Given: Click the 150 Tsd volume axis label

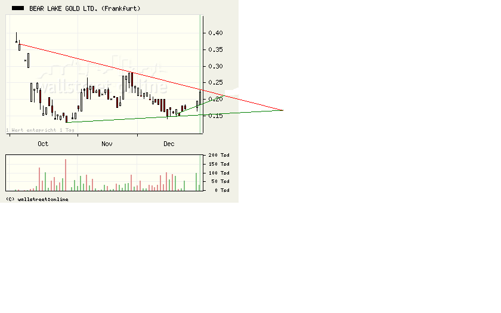Looking at the screenshot, I should click(219, 164).
